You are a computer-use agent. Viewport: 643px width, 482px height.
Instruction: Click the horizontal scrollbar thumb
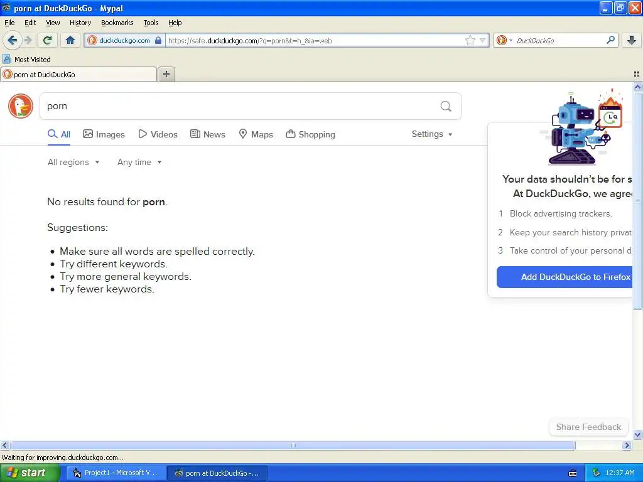(x=293, y=445)
